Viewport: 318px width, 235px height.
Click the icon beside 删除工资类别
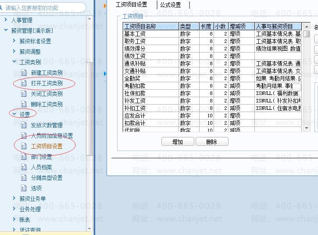tap(24, 104)
